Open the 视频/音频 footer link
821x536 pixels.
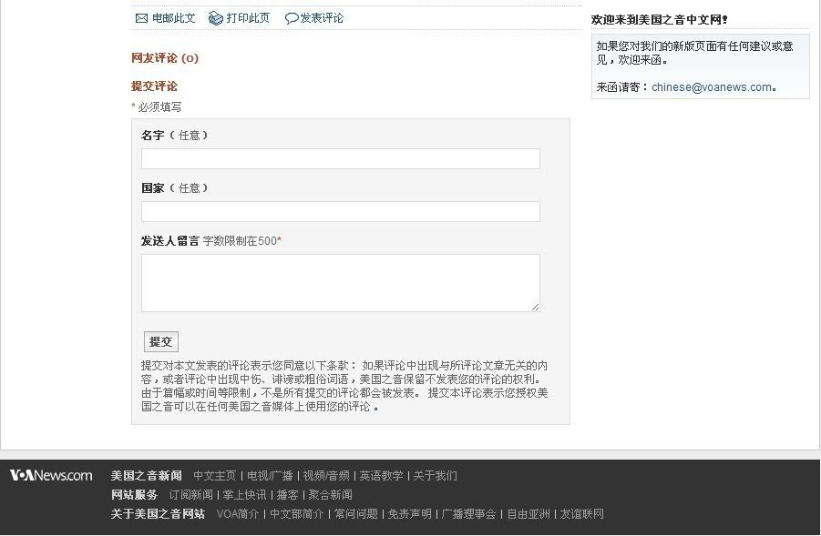(326, 476)
